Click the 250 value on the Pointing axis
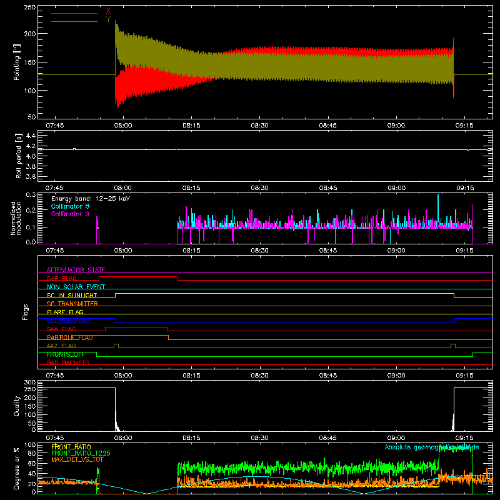The height and width of the screenshot is (500, 500). point(30,7)
